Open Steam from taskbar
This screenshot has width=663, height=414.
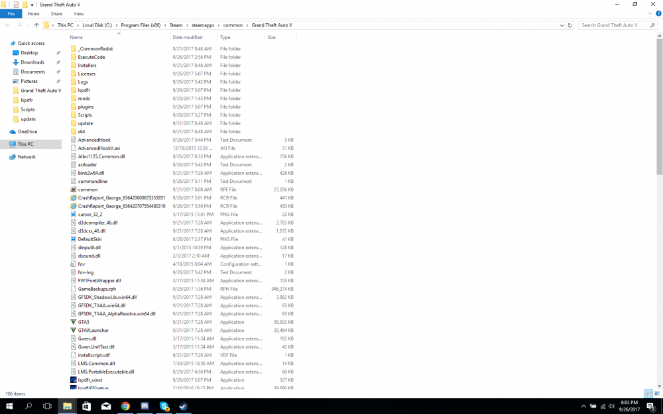(x=184, y=406)
